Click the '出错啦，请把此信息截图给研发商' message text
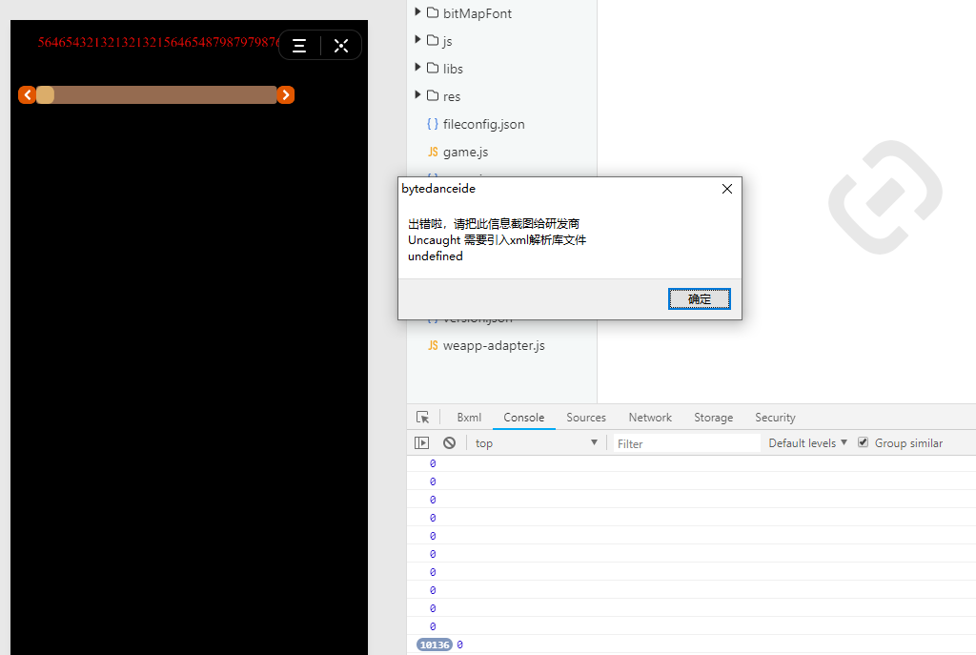This screenshot has height=655, width=976. tap(494, 223)
